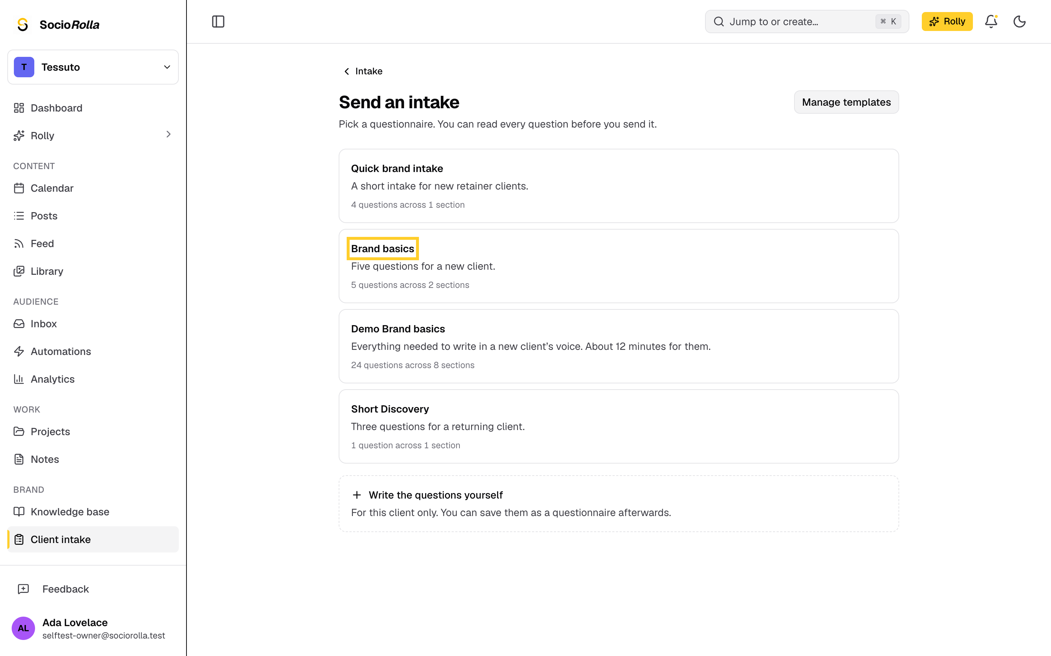The width and height of the screenshot is (1051, 656).
Task: Click the Jump to or create search field
Action: [806, 22]
